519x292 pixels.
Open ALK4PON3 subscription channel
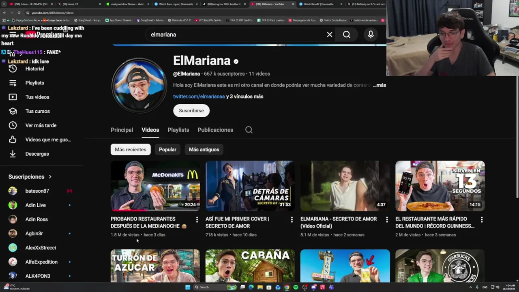pos(38,276)
